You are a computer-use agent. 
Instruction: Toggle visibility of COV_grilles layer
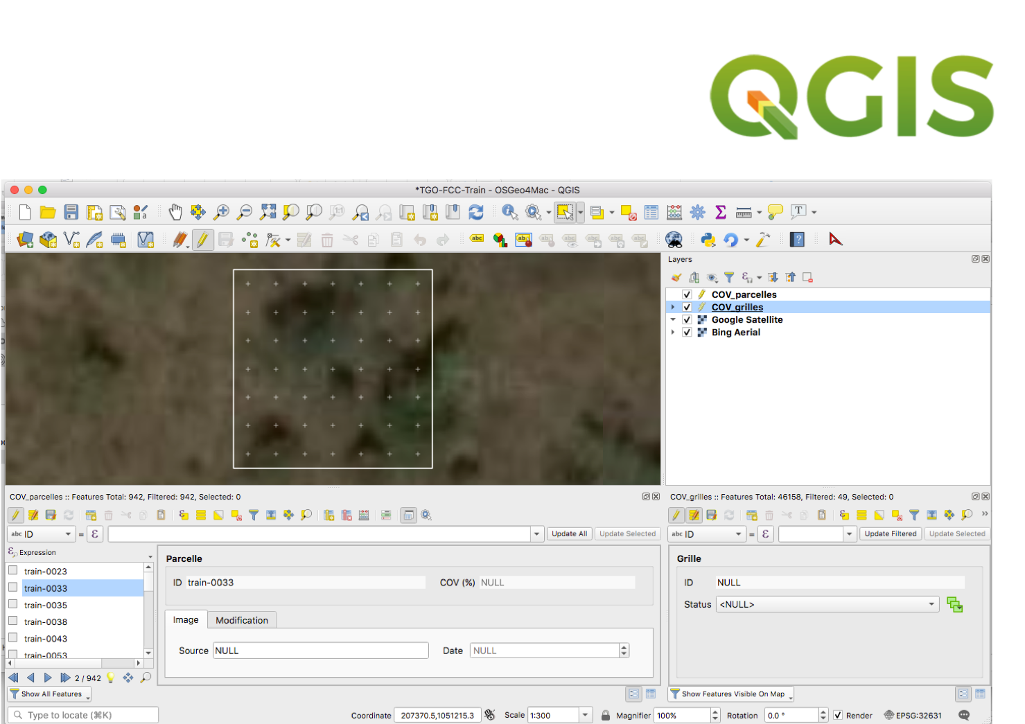[687, 307]
